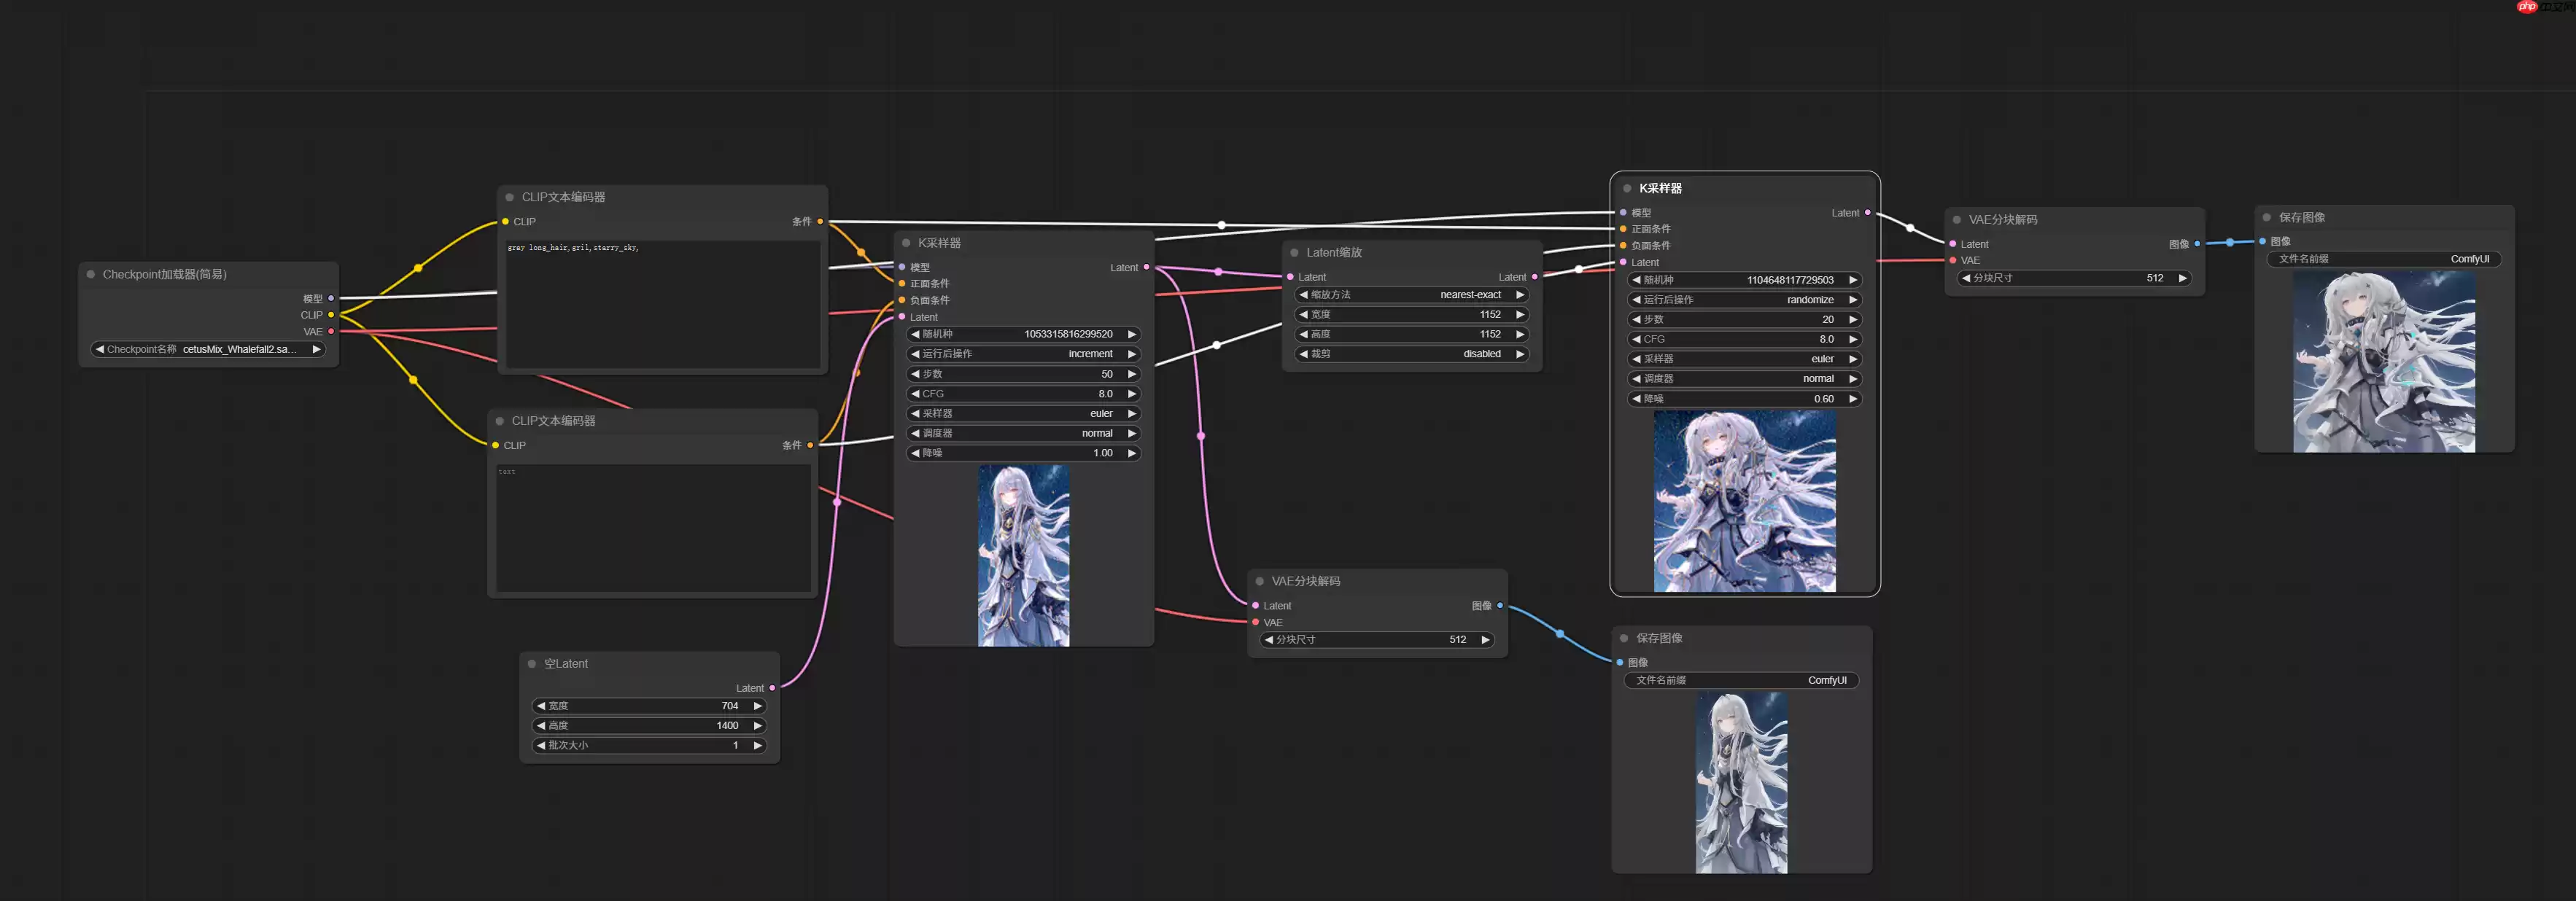Toggle collapse dot on 空Latent node title
This screenshot has width=2576, height=901.
[x=532, y=664]
